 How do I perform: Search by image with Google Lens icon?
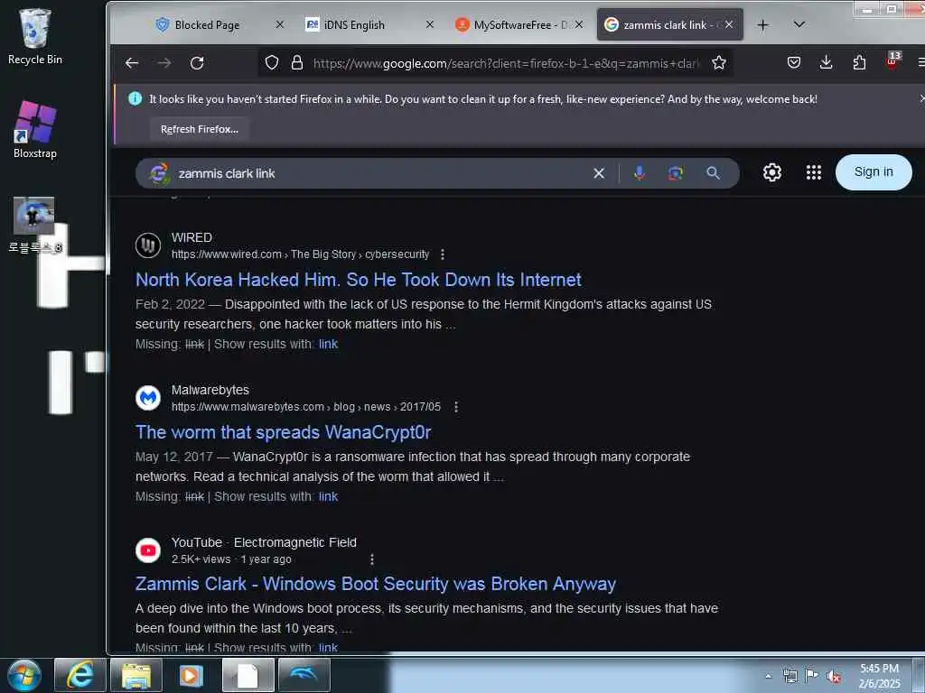676,173
